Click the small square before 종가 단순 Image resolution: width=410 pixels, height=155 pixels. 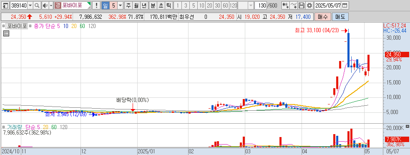(x=30, y=26)
